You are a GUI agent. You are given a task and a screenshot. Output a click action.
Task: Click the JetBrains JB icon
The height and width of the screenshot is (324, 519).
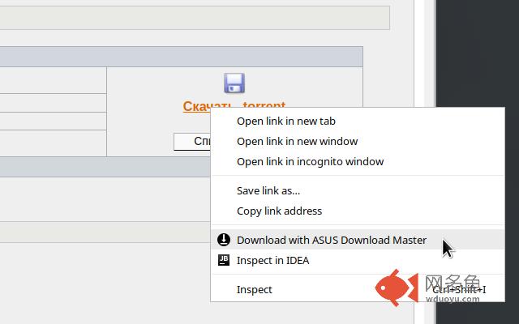pos(224,260)
